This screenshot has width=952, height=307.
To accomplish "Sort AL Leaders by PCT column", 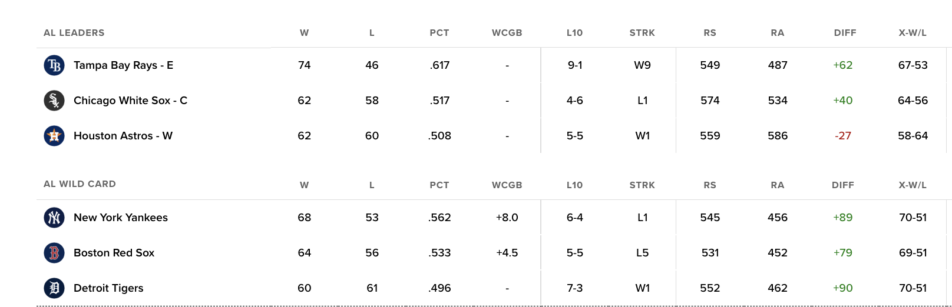I will coord(439,33).
